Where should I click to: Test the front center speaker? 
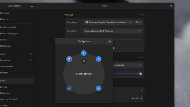(x=84, y=53)
